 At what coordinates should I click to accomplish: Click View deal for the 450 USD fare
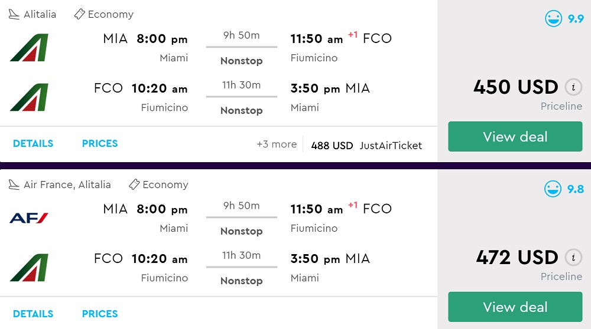(x=515, y=137)
